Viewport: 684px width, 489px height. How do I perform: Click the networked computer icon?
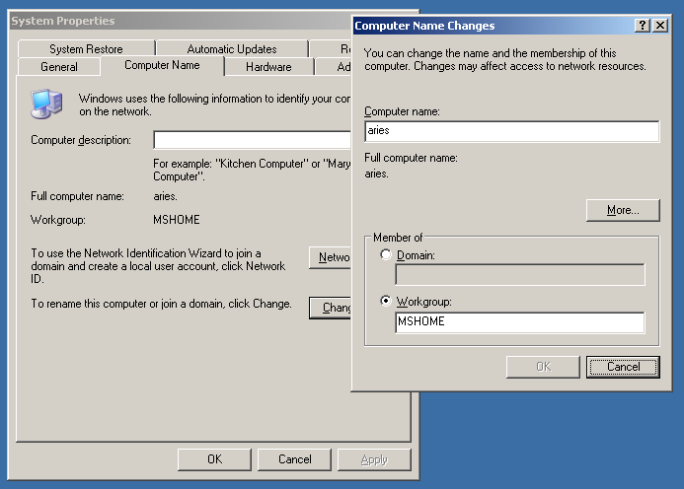coord(46,102)
